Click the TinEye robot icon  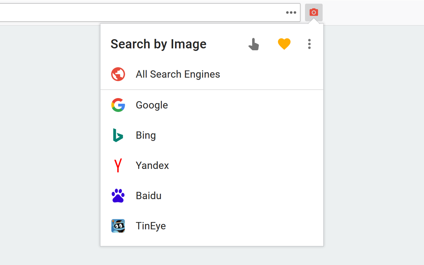point(118,226)
